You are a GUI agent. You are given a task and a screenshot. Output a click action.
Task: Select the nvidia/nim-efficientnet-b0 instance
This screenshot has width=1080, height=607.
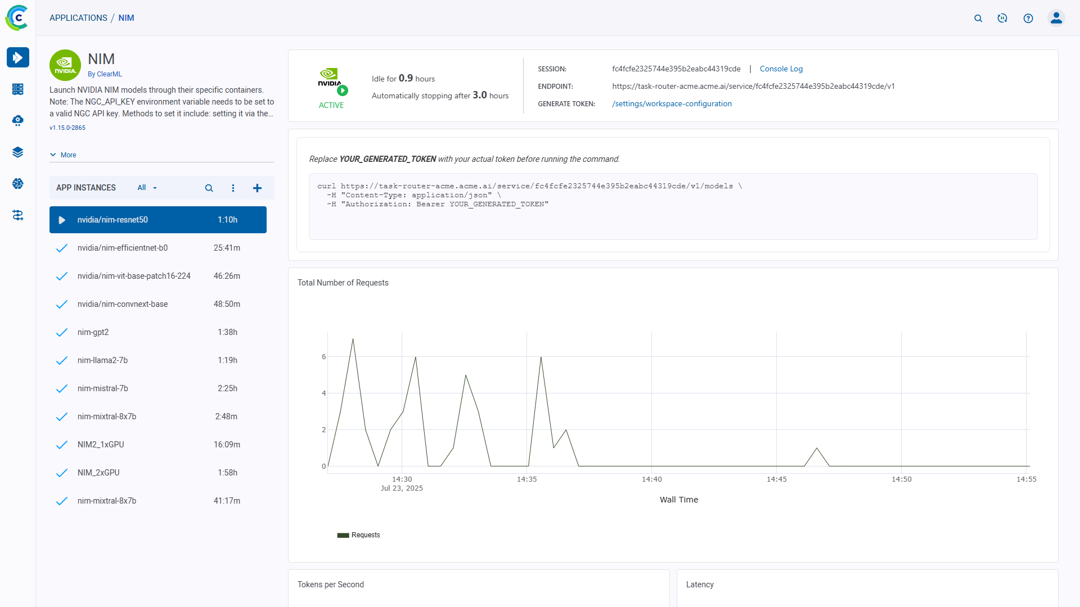pos(123,248)
